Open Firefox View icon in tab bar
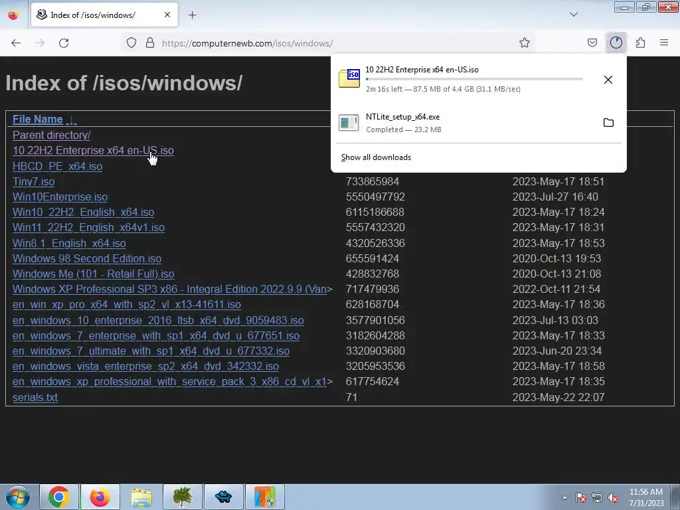Image resolution: width=680 pixels, height=510 pixels. [x=13, y=15]
